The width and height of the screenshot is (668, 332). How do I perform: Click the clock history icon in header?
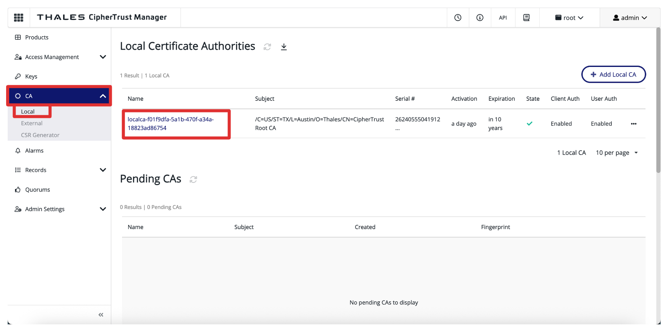tap(458, 18)
